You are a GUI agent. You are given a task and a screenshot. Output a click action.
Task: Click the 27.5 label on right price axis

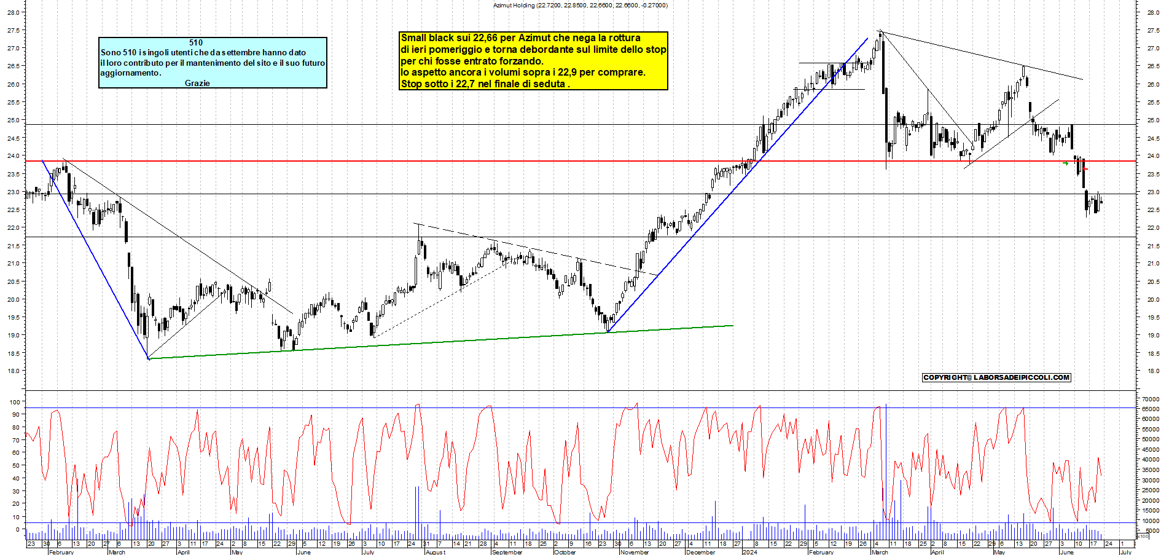1153,30
